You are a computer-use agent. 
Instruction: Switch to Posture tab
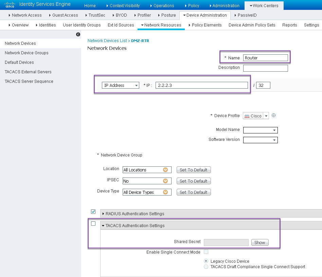pyautogui.click(x=167, y=15)
